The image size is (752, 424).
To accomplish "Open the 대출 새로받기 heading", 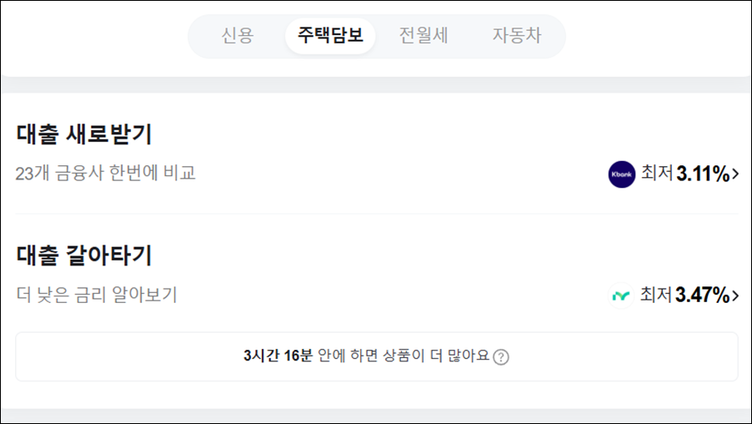I will (x=84, y=134).
